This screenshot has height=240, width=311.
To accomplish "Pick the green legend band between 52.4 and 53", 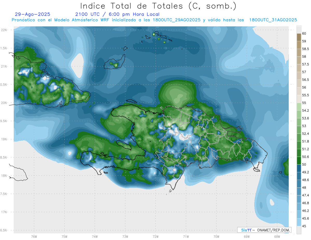I will tap(299, 130).
